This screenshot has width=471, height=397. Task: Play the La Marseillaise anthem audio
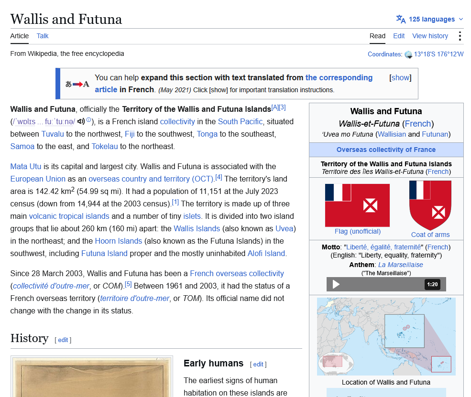[336, 284]
